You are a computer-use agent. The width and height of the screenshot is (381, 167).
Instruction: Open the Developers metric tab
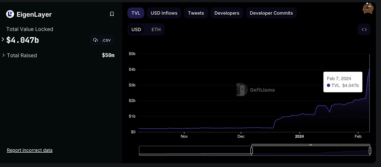tap(227, 13)
